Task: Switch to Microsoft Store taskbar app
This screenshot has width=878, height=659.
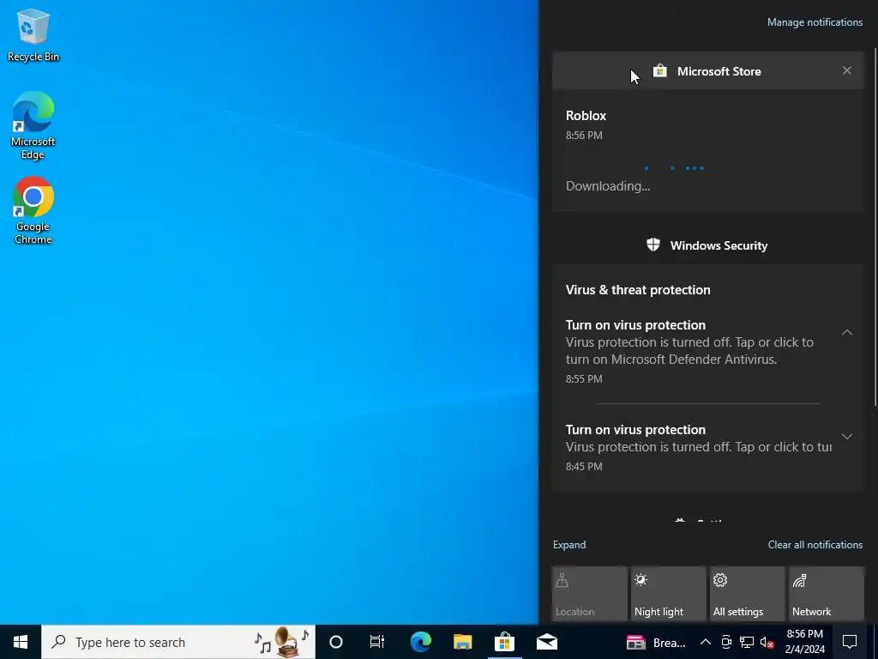Action: click(504, 642)
